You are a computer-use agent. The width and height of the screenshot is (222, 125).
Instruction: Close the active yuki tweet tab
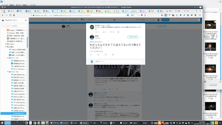point(58,11)
